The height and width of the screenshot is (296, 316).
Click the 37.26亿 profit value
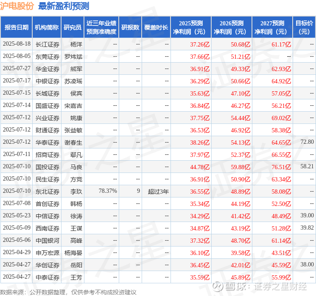pyautogui.click(x=200, y=44)
